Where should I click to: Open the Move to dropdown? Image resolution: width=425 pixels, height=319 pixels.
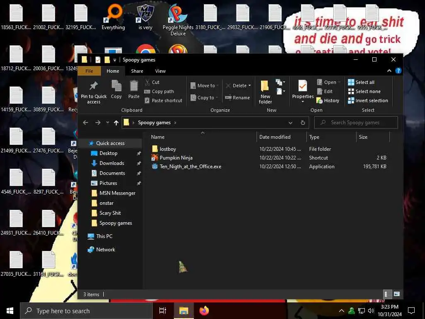pos(205,86)
